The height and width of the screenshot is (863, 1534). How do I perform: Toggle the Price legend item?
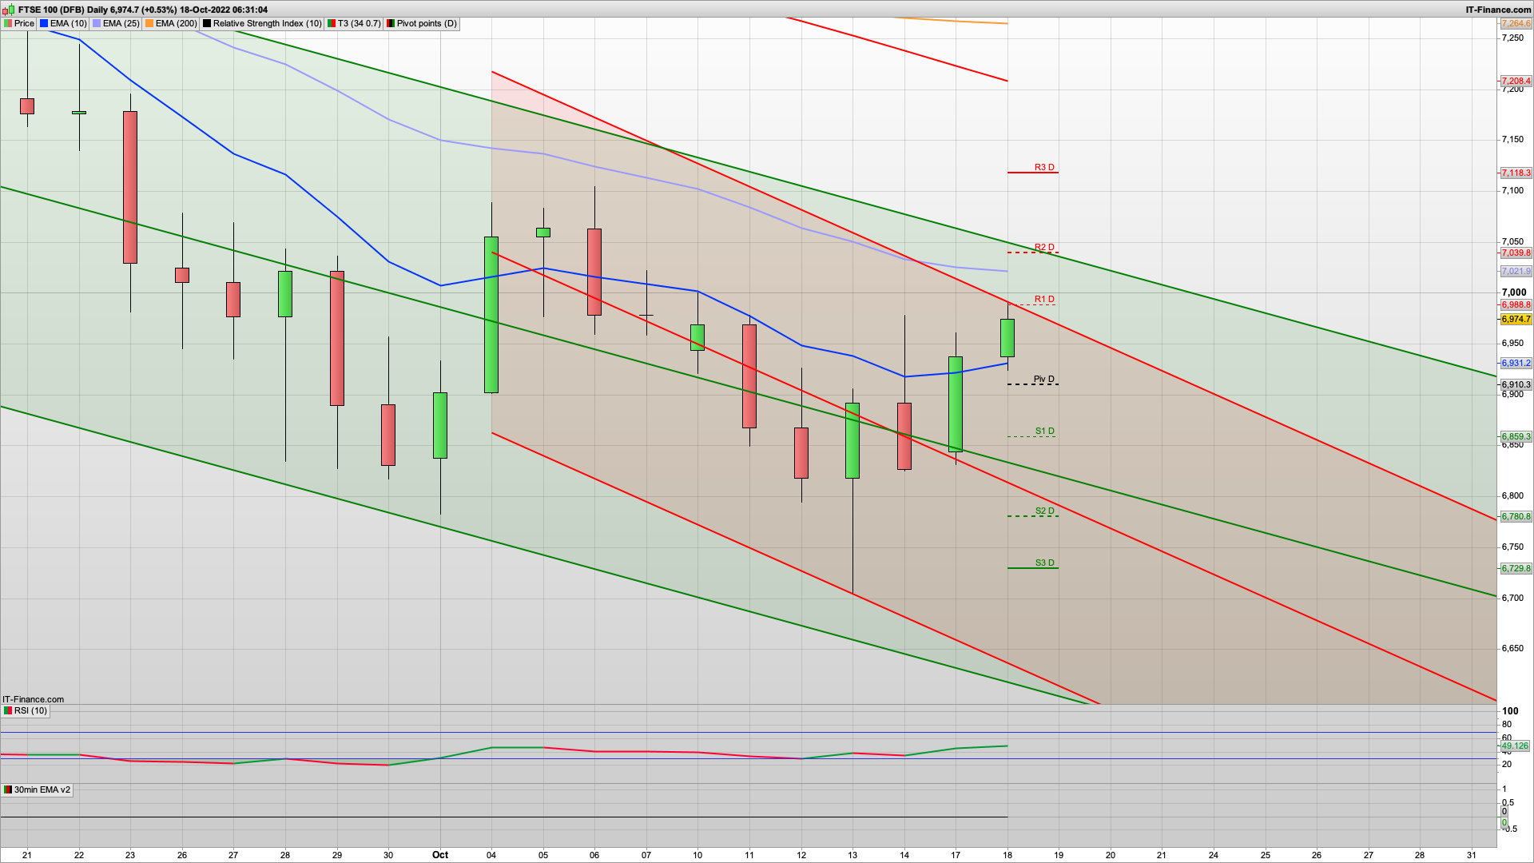pyautogui.click(x=19, y=23)
